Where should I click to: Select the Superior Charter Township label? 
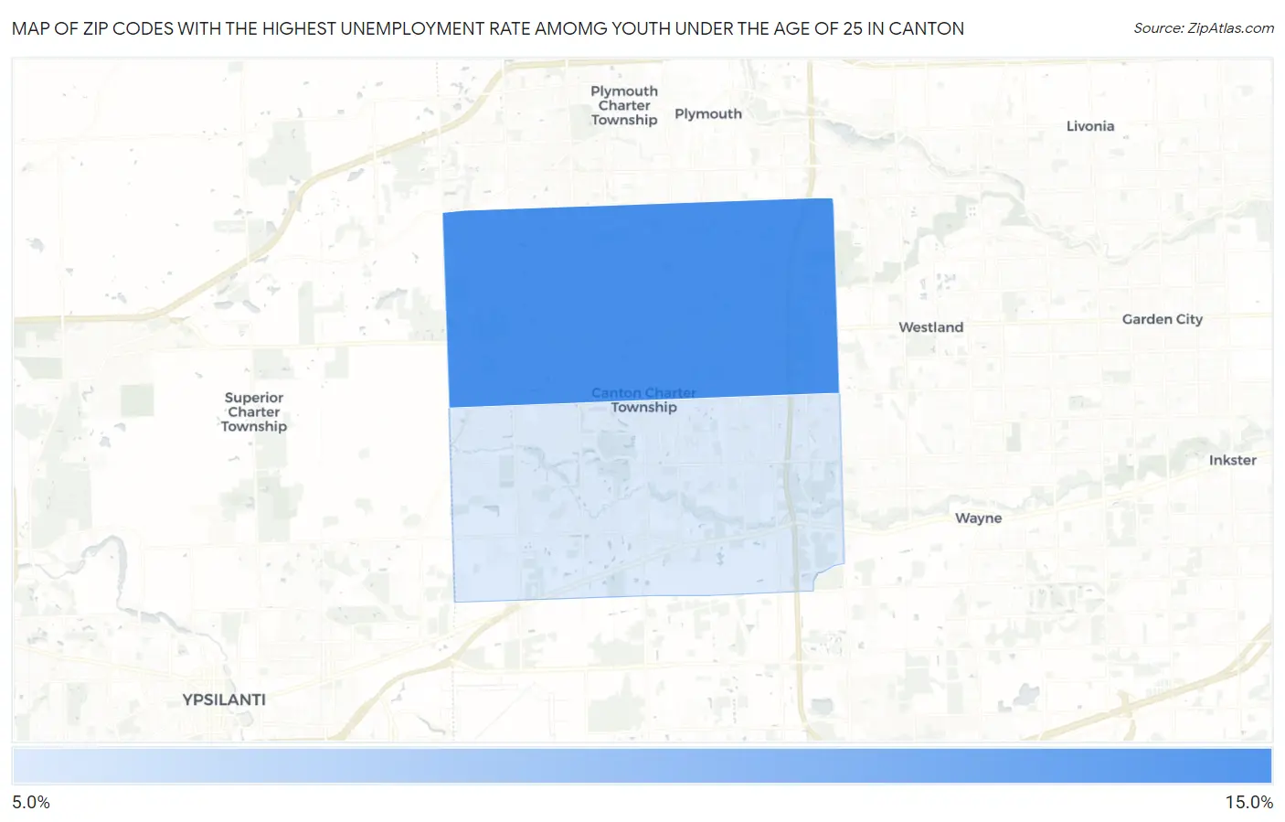pyautogui.click(x=254, y=411)
